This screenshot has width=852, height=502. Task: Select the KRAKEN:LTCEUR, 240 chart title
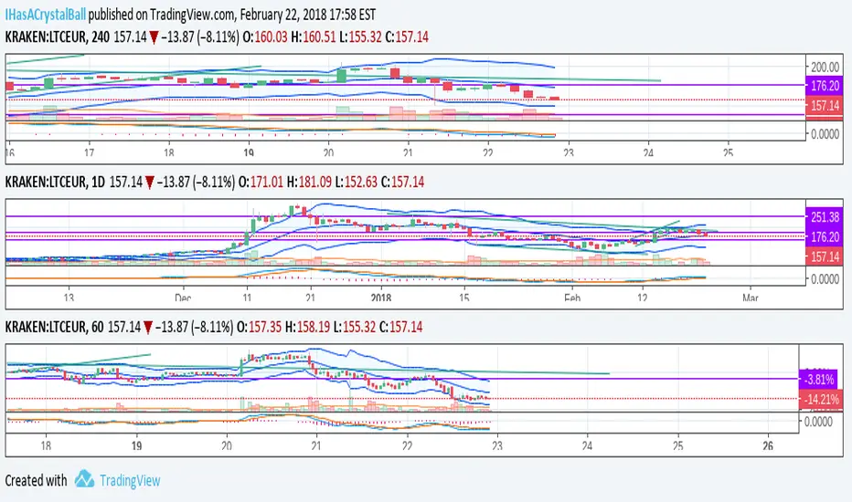(x=57, y=37)
